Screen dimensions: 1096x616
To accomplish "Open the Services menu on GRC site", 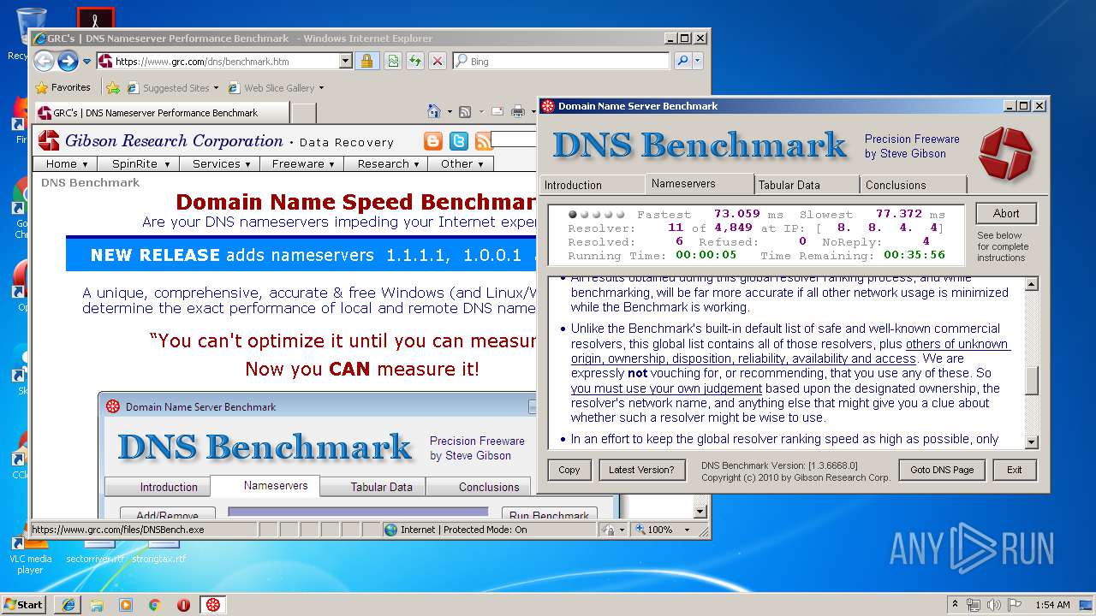I will 221,163.
